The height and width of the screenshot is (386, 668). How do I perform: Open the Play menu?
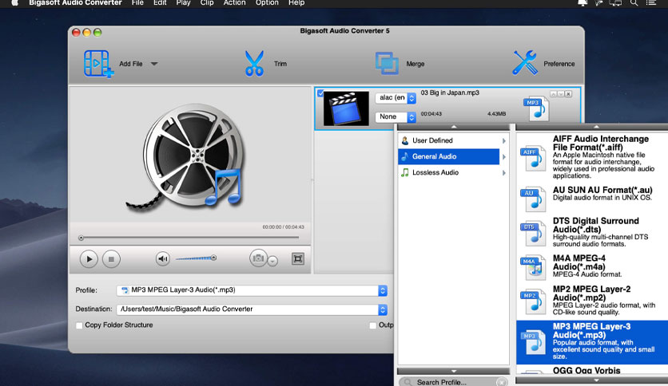[x=183, y=3]
